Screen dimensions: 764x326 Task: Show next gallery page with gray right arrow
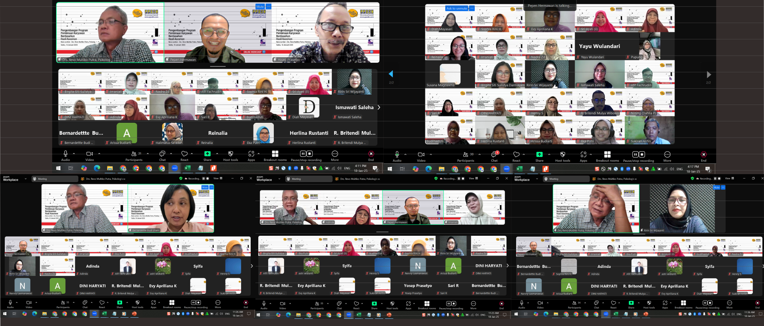click(x=708, y=74)
